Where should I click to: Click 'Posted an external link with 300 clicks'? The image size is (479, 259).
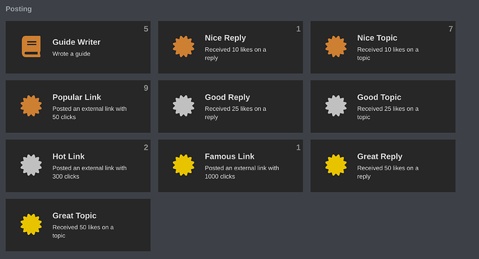tap(90, 172)
